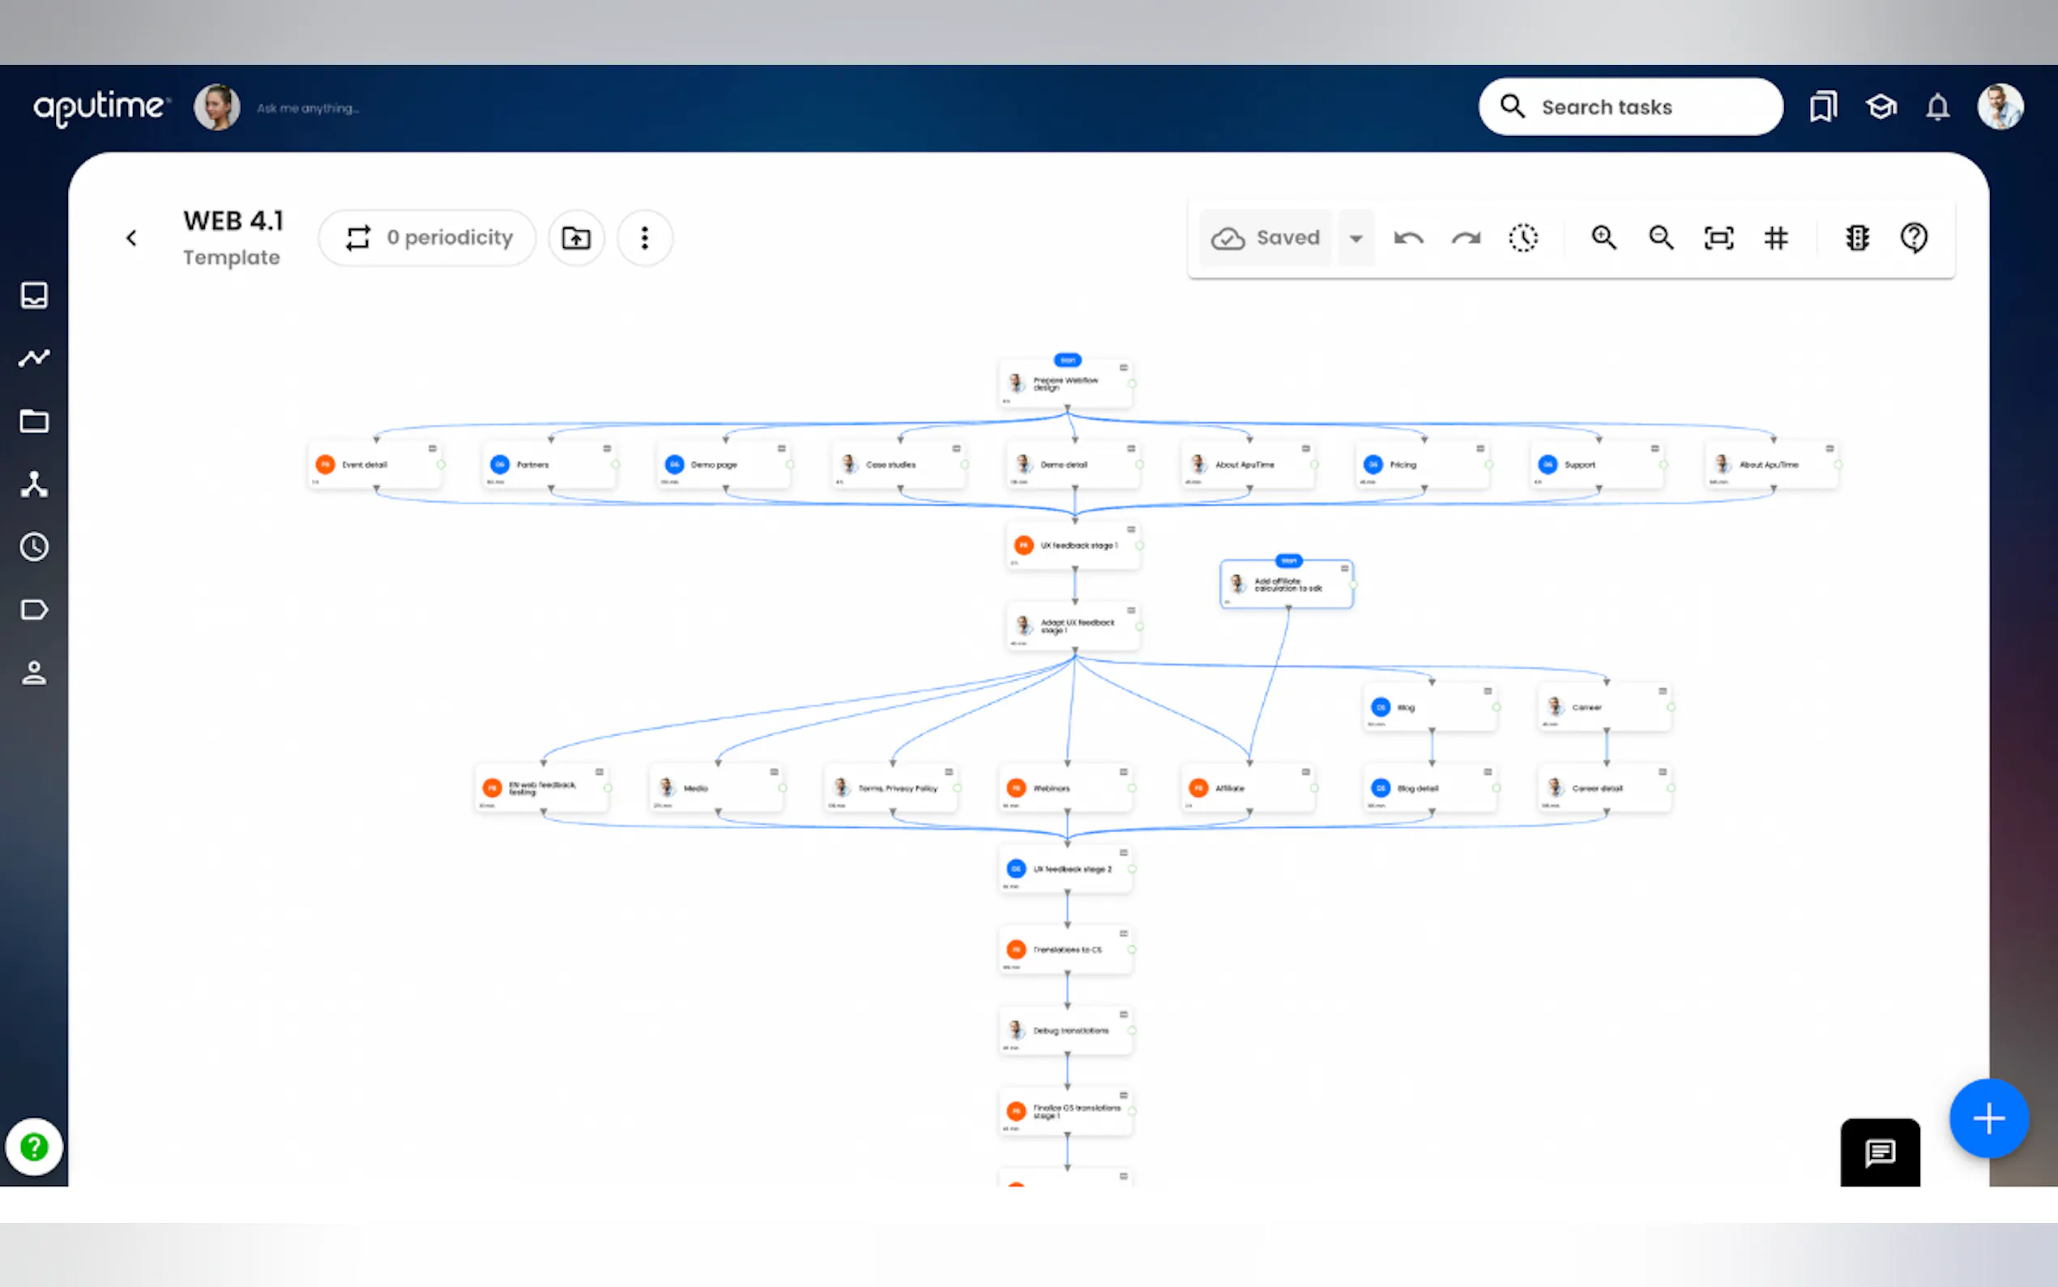2058x1287 pixels.
Task: Click the move to folder icon
Action: (576, 238)
